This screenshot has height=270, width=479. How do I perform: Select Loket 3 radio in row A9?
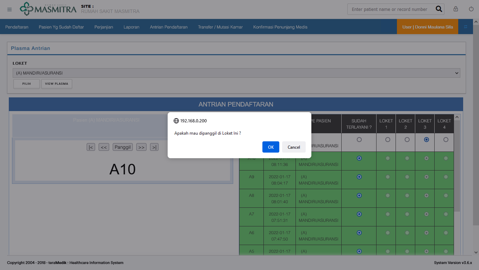click(x=427, y=177)
